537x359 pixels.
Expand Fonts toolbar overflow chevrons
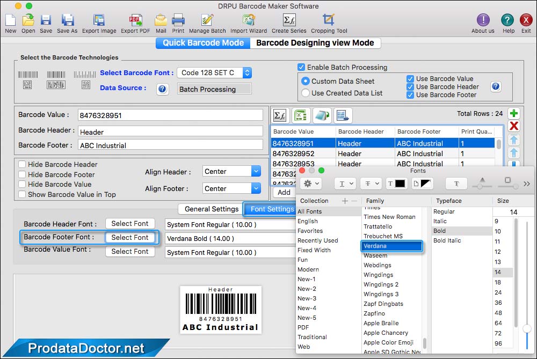pyautogui.click(x=527, y=184)
